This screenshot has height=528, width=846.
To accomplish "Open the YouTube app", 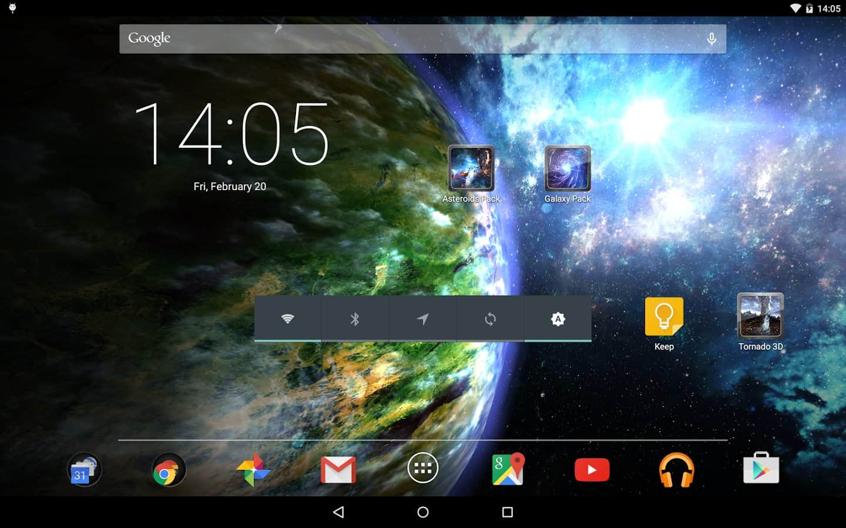I will 592,471.
